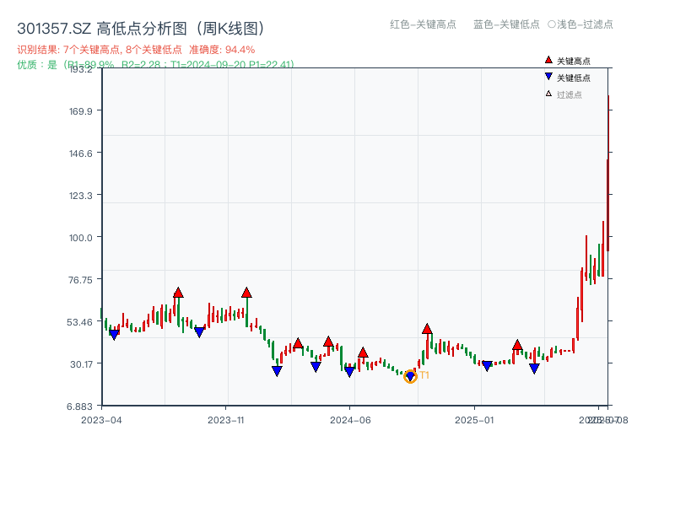Click the 53.46 y-axis value

pos(79,322)
